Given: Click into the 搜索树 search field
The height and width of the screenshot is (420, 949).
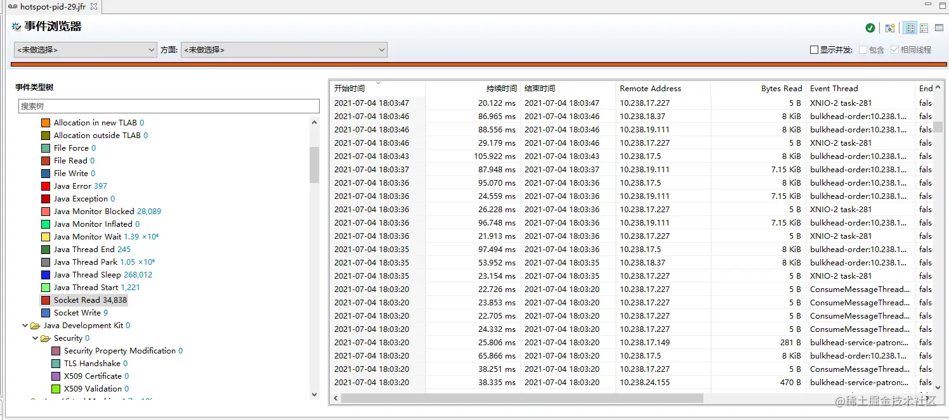Looking at the screenshot, I should [x=169, y=106].
